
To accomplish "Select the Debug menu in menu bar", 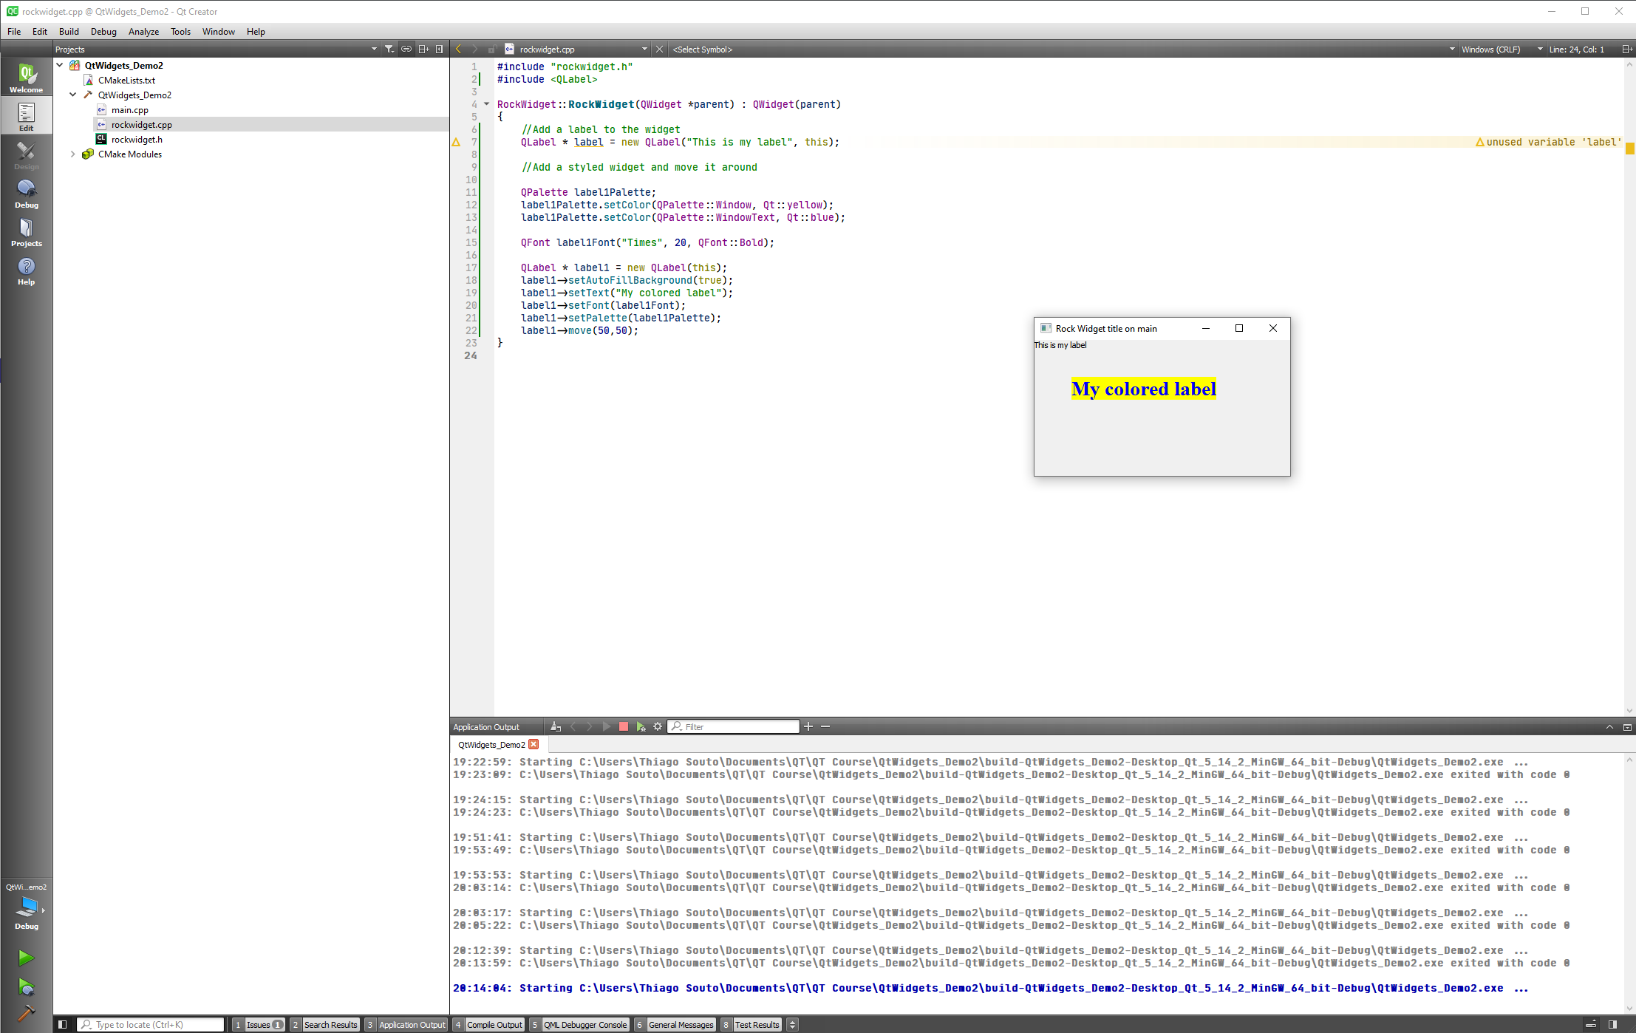I will pyautogui.click(x=102, y=32).
